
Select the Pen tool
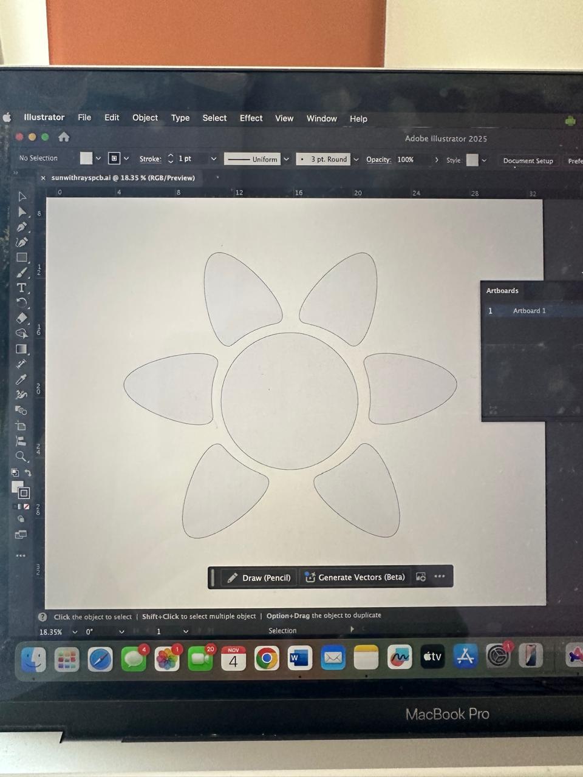click(x=22, y=225)
